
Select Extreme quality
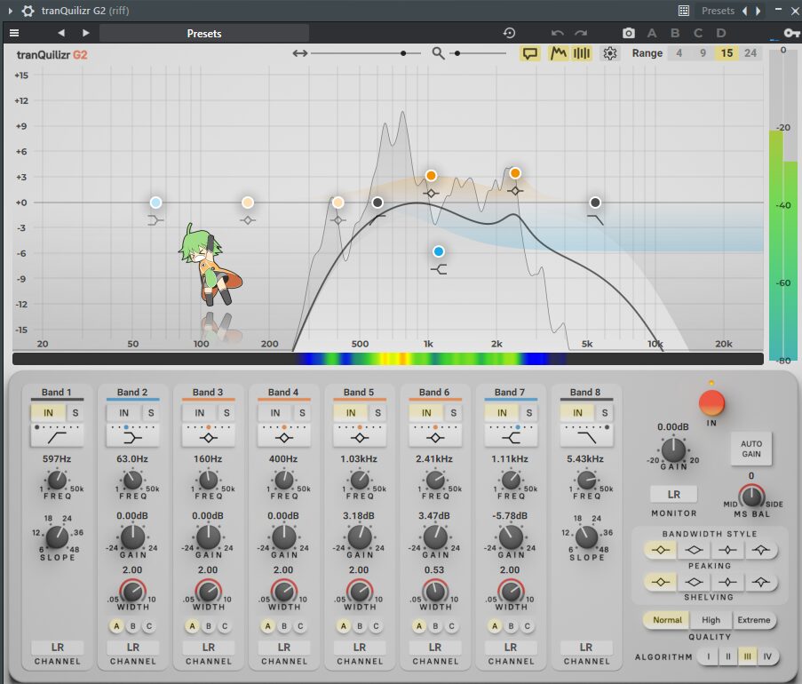point(754,620)
